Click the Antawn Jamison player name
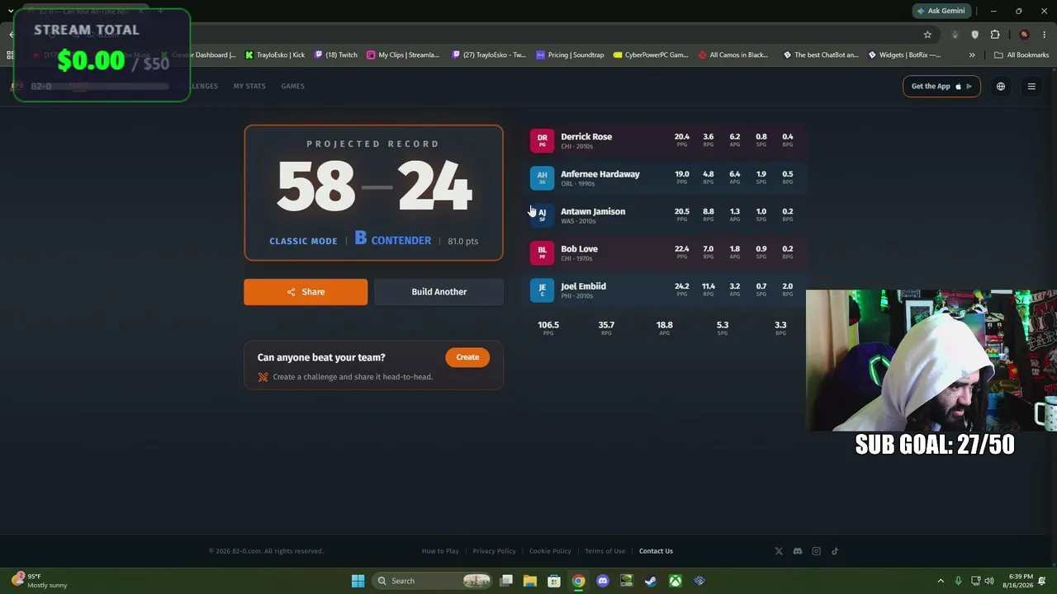Screen dimensions: 1057x594 pos(593,211)
